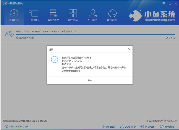Image resolution: width=179 pixels, height=130 pixels.
Task: Close the main application window
Action: click(176, 4)
